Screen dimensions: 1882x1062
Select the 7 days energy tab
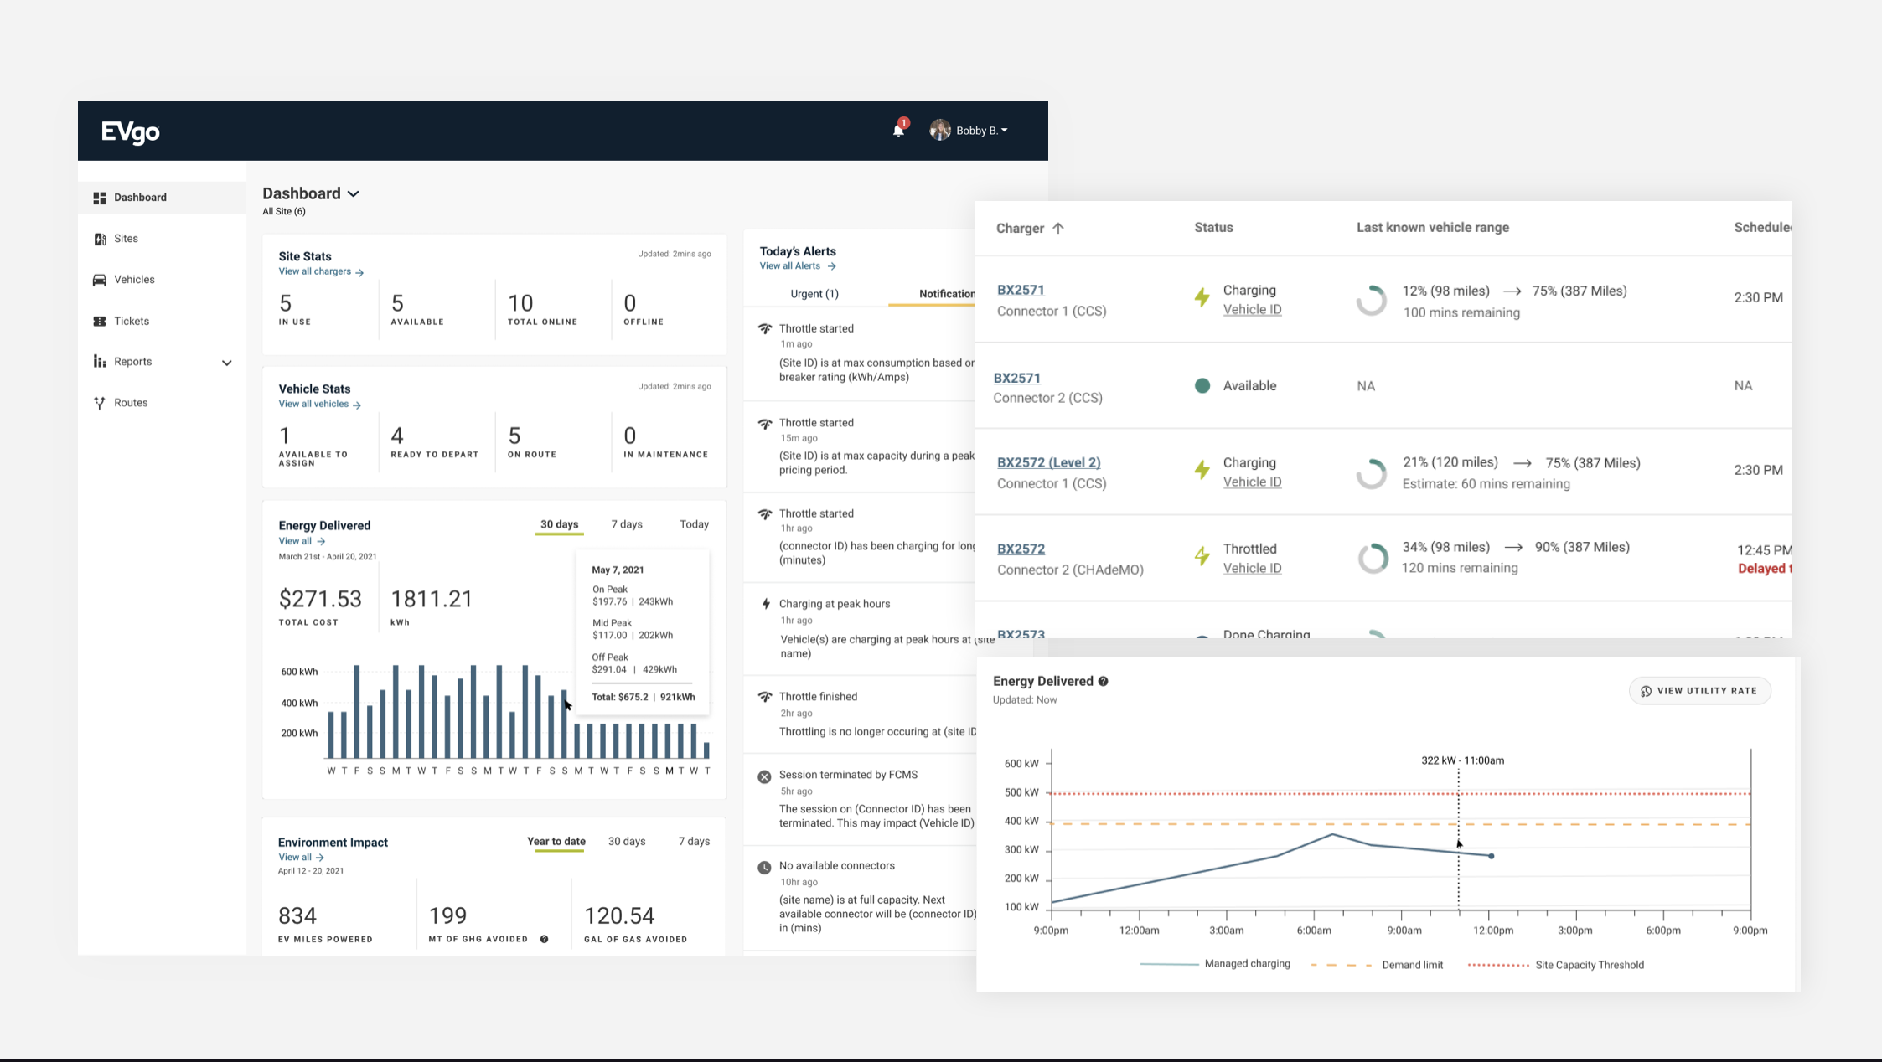[x=626, y=524]
